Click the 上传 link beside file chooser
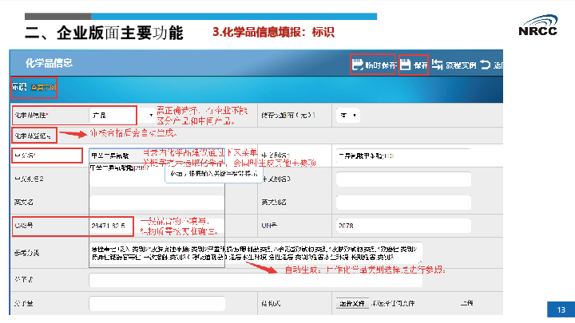The height and width of the screenshot is (323, 575). click(x=466, y=304)
